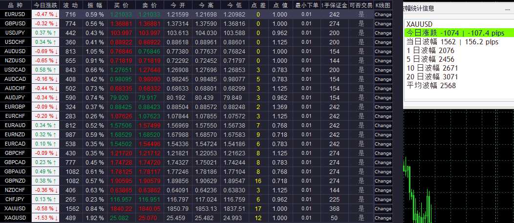This screenshot has width=514, height=223.
Task: Click the 今日涨跌 column header
Action: 45,5
